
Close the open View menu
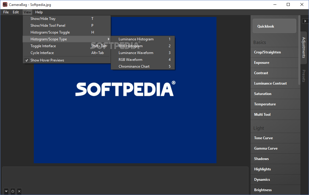27,12
